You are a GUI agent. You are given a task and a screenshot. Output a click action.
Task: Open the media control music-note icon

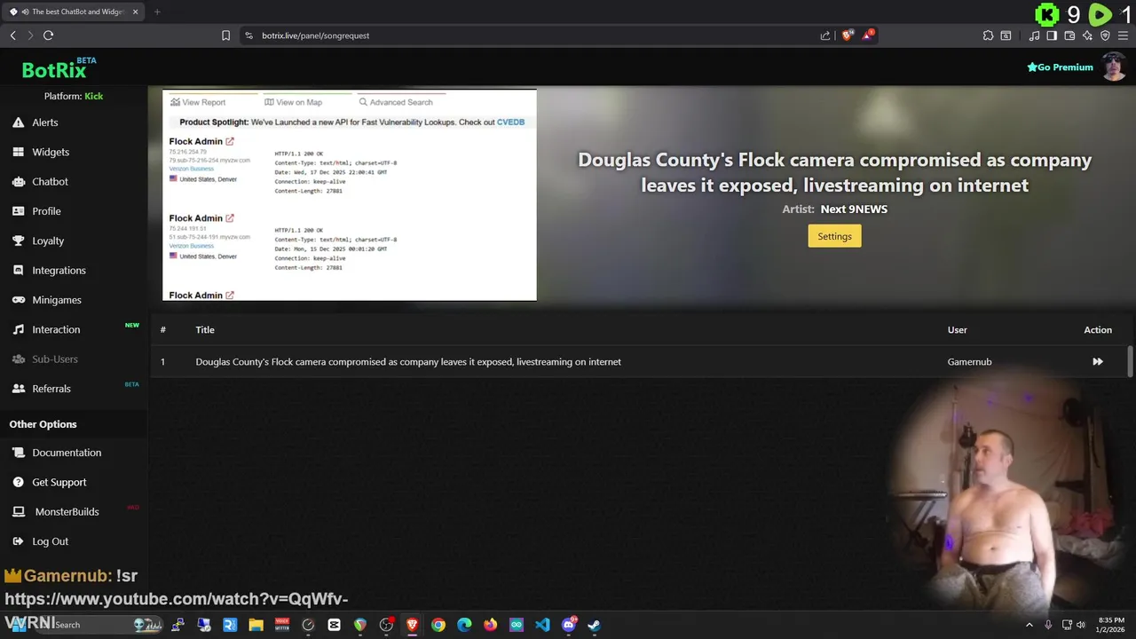point(1034,35)
